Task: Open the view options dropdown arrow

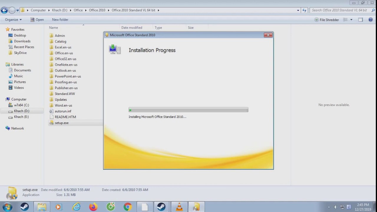Action: tap(351, 20)
